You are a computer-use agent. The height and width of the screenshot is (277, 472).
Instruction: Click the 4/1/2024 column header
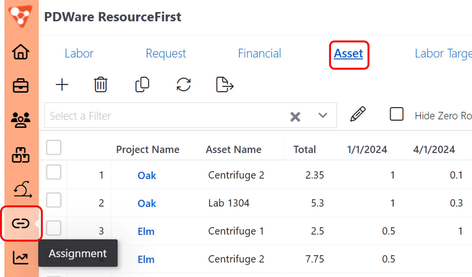point(434,150)
